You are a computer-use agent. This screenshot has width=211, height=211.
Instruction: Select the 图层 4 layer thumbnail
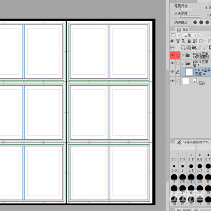point(189,72)
